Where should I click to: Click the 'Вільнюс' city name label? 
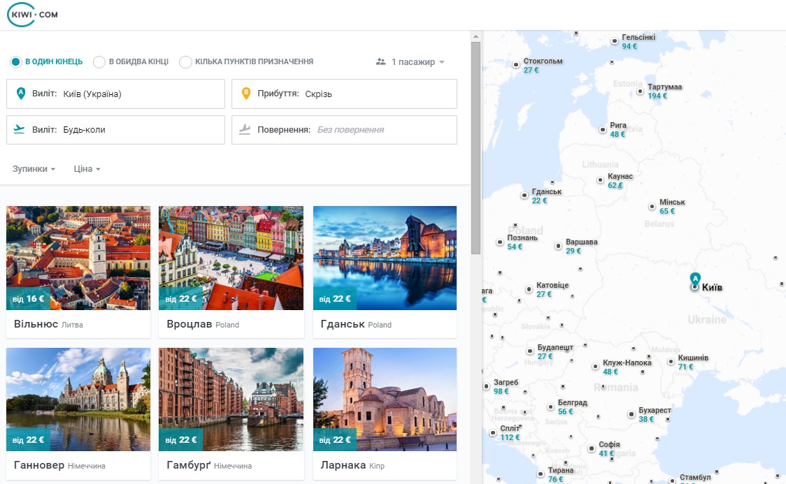click(36, 324)
